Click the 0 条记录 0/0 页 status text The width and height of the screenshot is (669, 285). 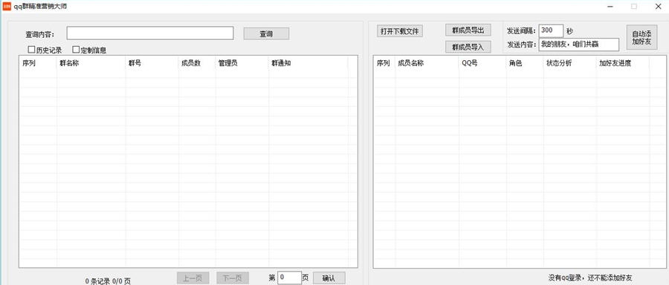click(108, 281)
